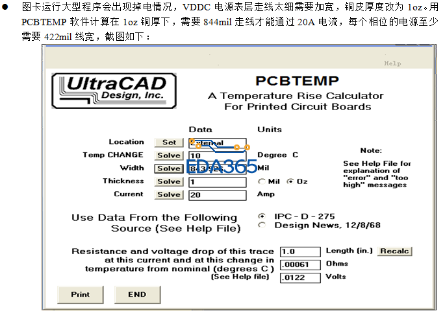The height and width of the screenshot is (311, 445).
Task: Click the Set button for Location
Action: tap(169, 143)
